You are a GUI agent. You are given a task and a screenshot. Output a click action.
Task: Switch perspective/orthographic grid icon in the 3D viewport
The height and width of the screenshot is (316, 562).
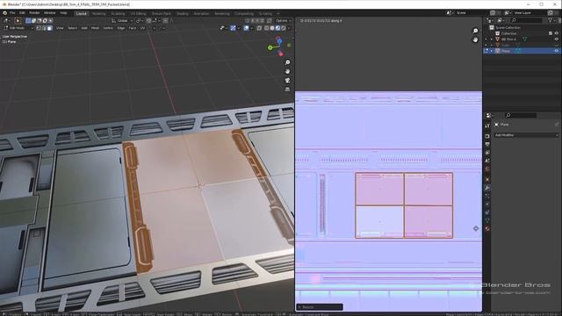click(x=287, y=90)
